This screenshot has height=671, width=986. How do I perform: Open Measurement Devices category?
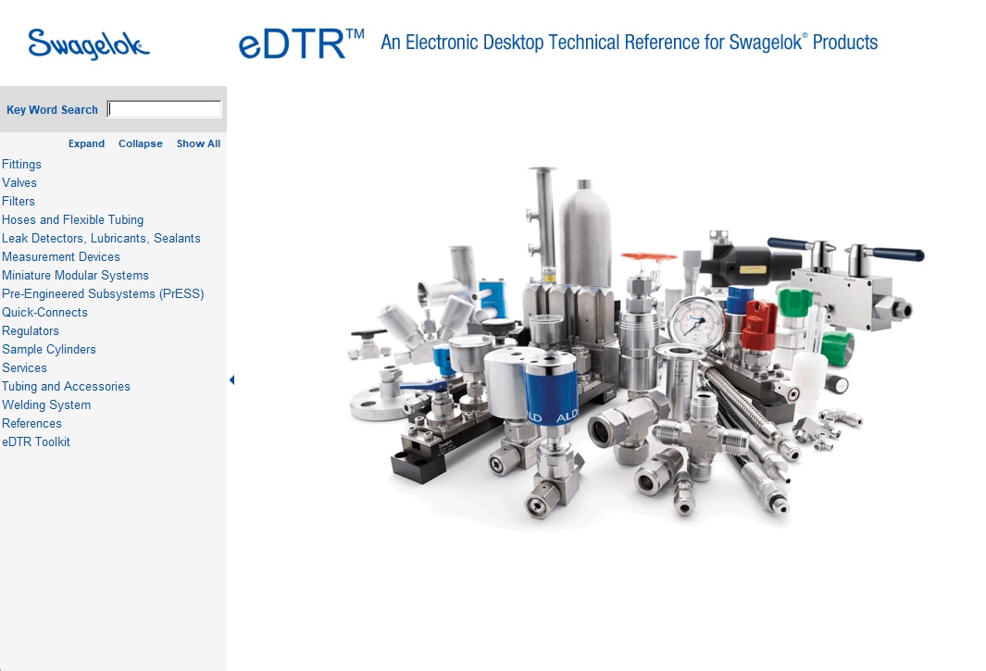coord(60,256)
